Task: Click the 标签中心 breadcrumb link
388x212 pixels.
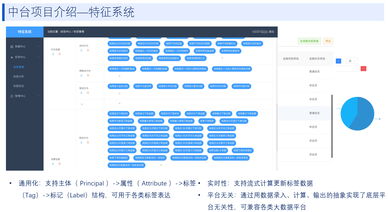Action: (x=66, y=32)
